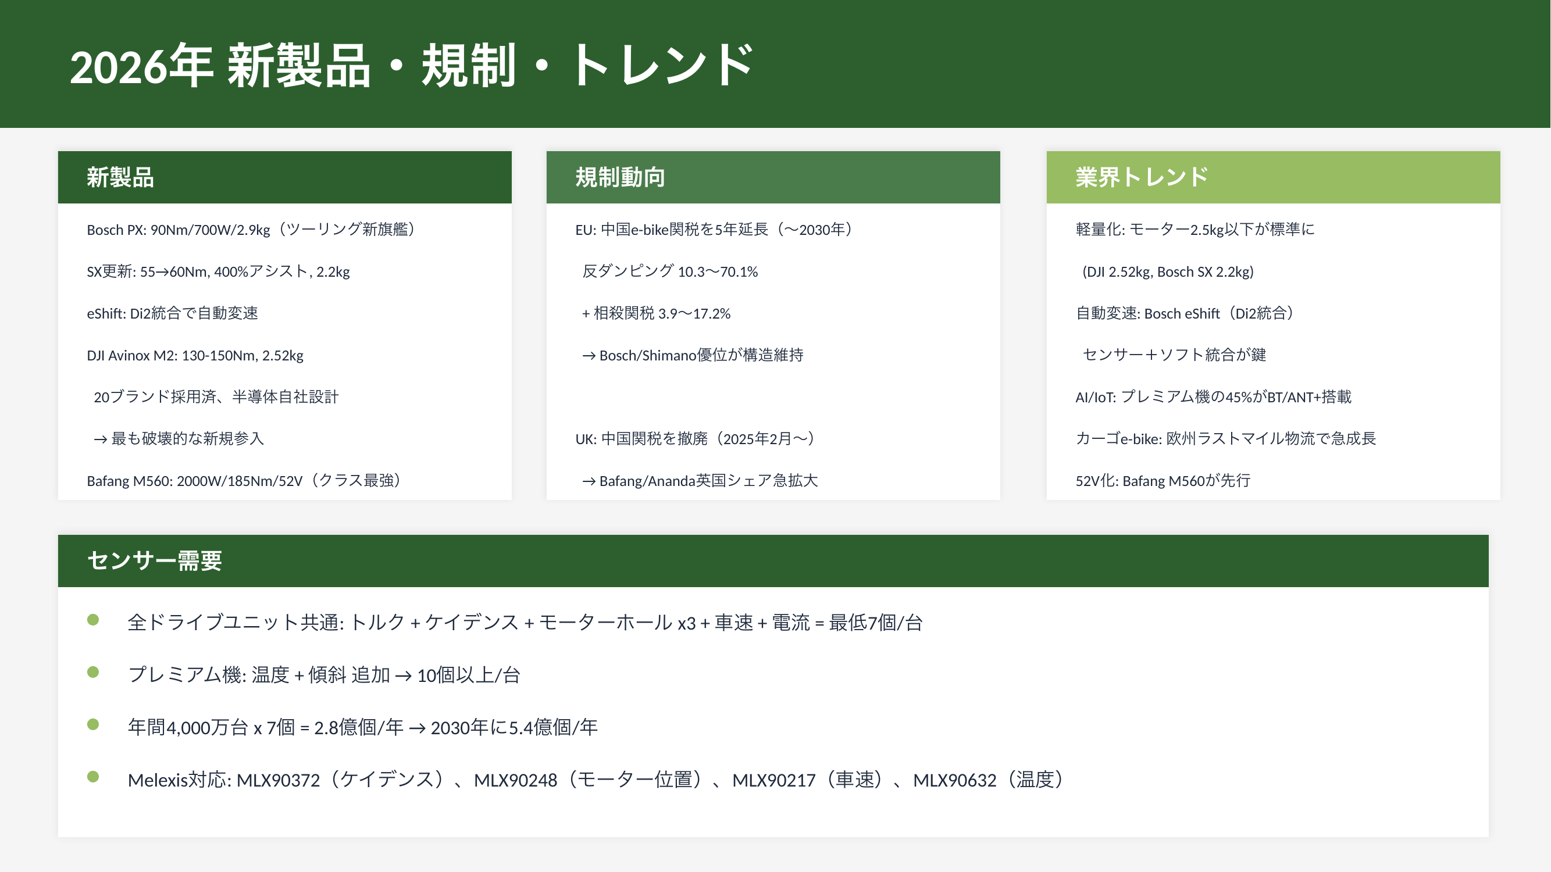Click the SX更新 55→60Nm text line
Screen dimensions: 1551x872
pos(218,271)
